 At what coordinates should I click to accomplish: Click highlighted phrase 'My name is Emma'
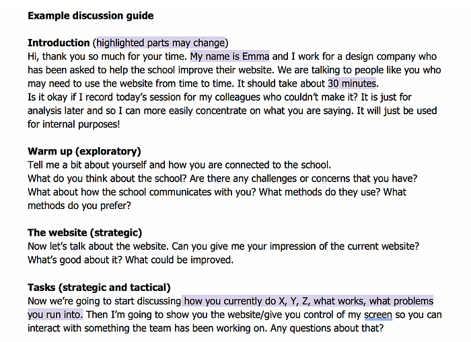[x=230, y=56]
